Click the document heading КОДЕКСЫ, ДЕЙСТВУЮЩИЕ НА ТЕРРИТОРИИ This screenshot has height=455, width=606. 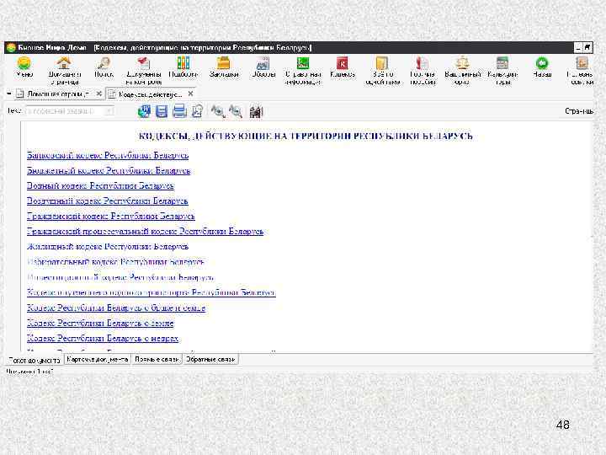pos(306,136)
